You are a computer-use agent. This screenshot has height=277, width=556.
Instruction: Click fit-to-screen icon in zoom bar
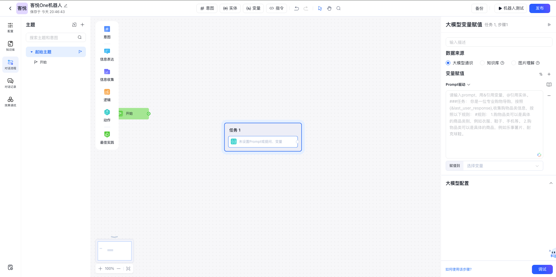pyautogui.click(x=128, y=269)
